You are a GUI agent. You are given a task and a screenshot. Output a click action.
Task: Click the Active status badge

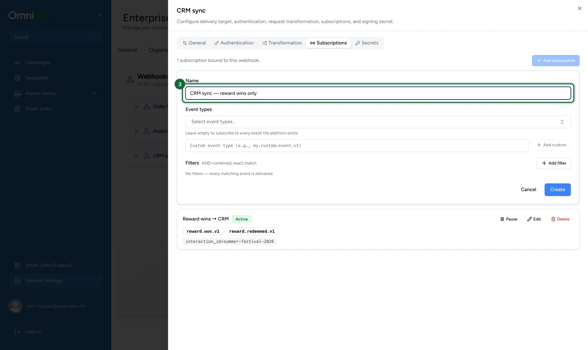click(x=241, y=219)
